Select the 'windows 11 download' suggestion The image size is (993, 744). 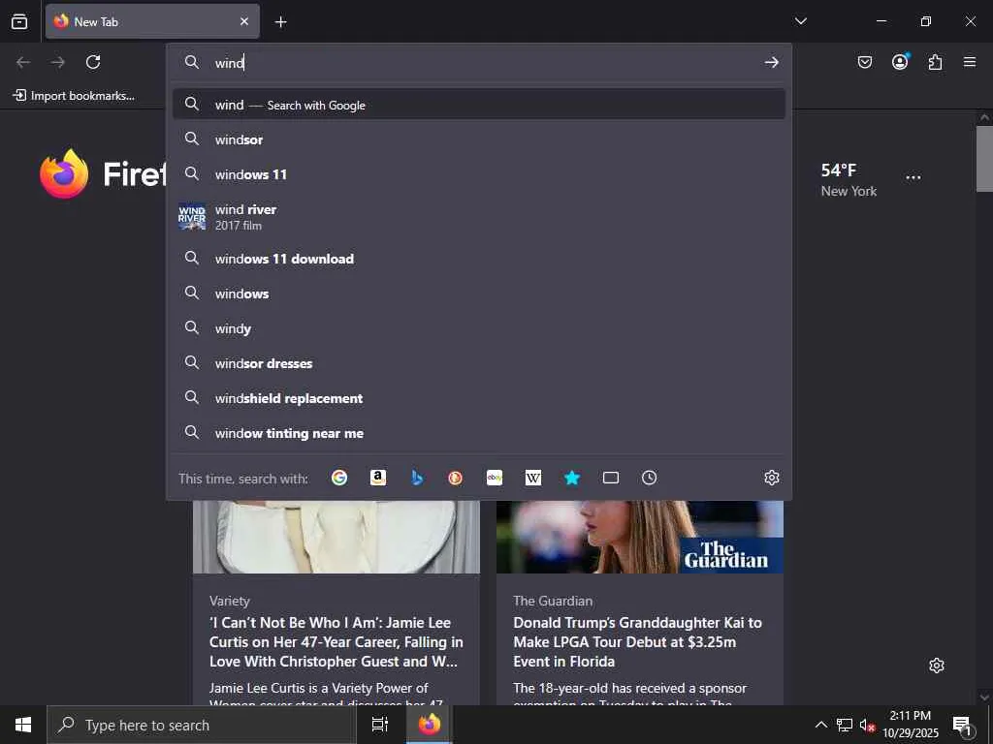point(479,258)
